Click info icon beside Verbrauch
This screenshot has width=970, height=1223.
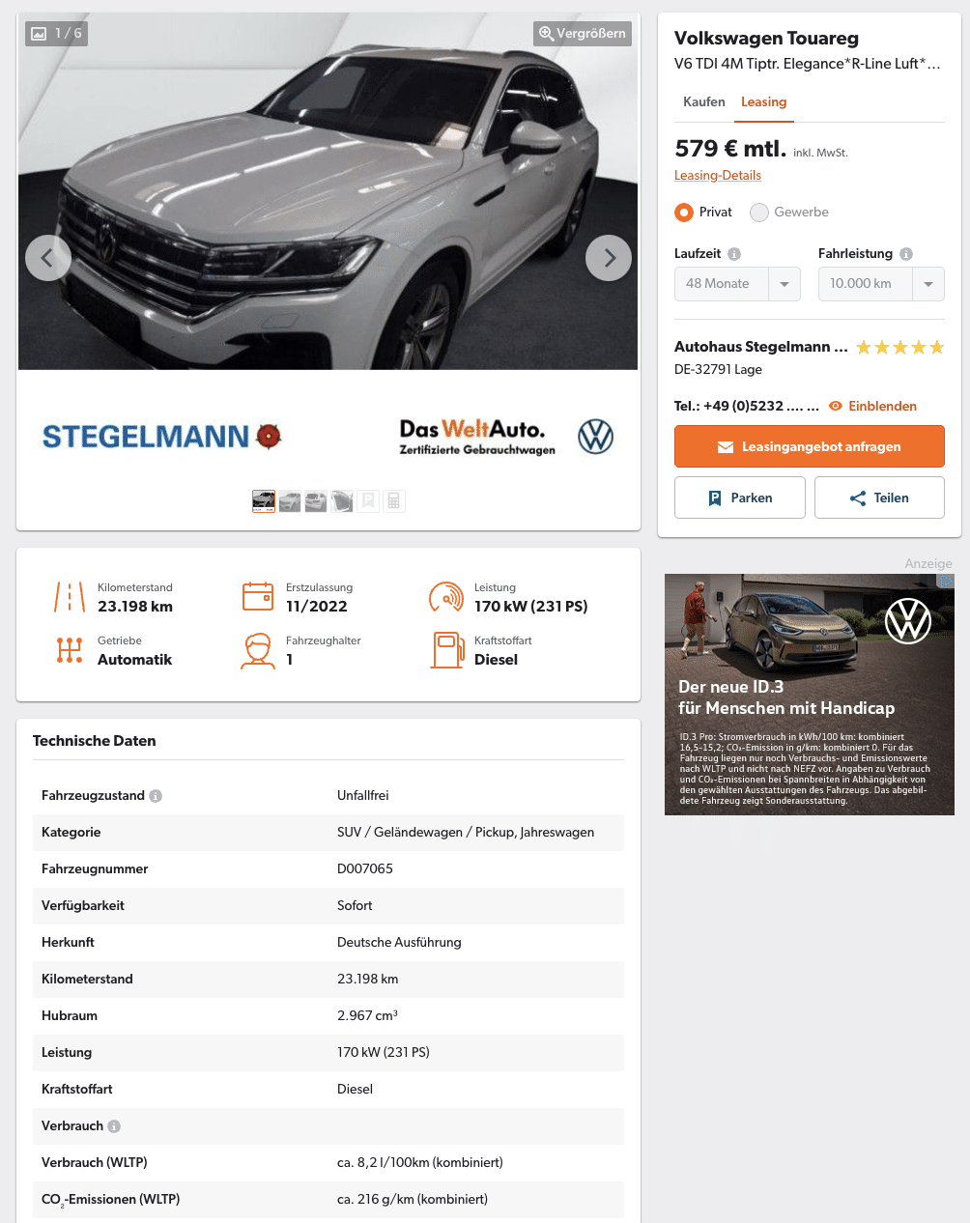114,1126
